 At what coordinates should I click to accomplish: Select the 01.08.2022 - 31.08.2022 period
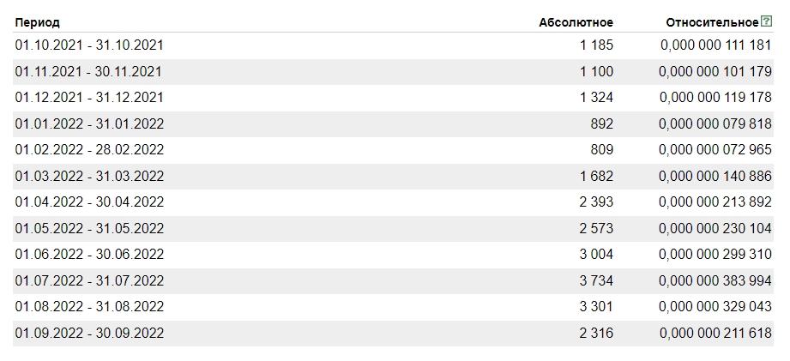coord(89,307)
